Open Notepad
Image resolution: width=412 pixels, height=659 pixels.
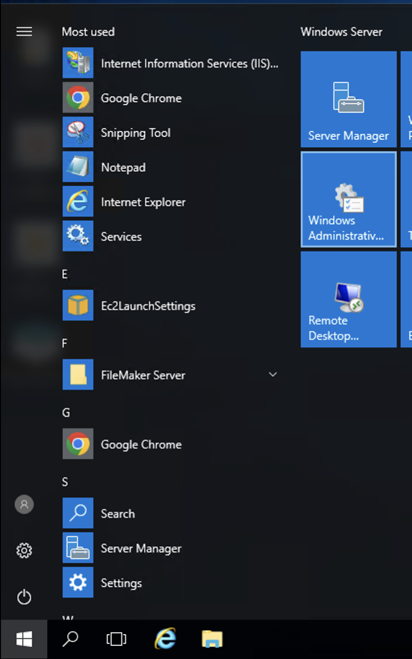coord(123,167)
